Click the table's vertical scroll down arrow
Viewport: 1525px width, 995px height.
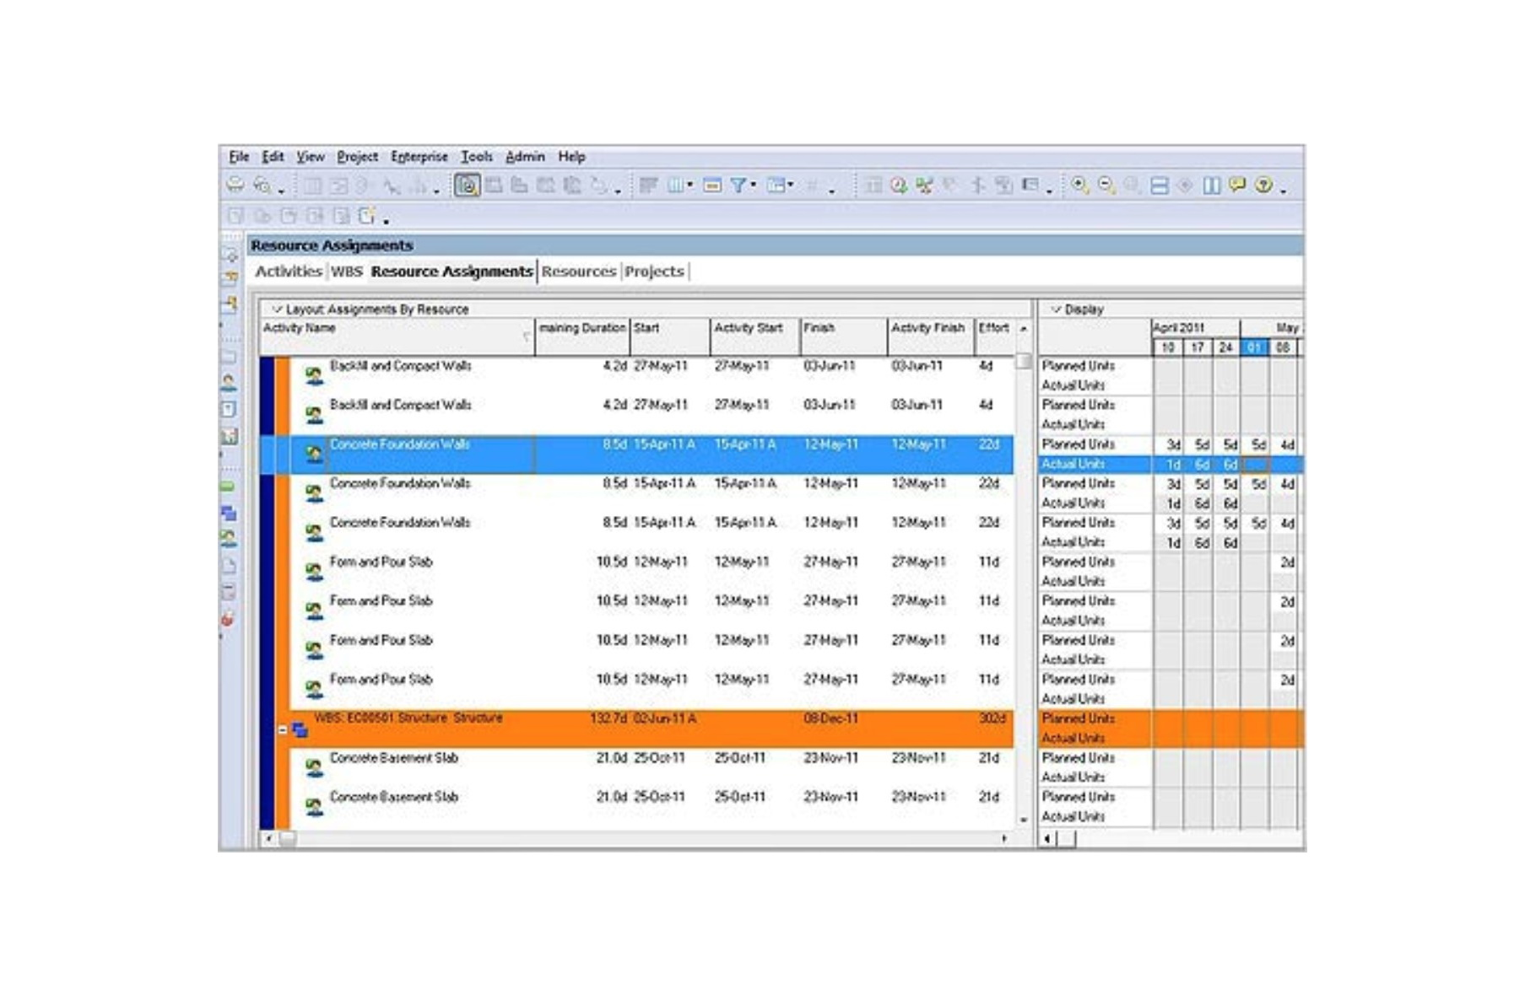1024,820
